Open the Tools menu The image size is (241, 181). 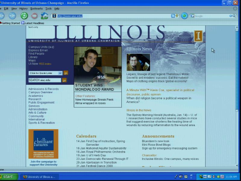[x=49, y=9]
